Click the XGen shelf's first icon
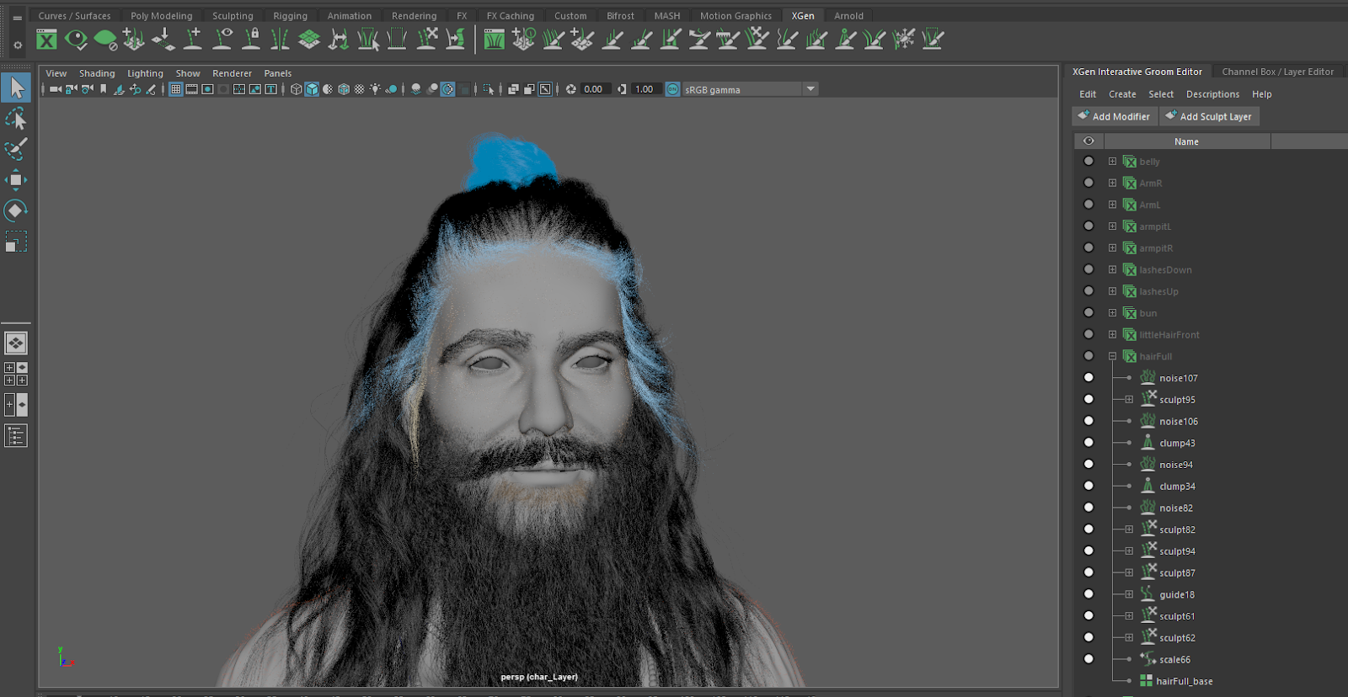 tap(47, 40)
